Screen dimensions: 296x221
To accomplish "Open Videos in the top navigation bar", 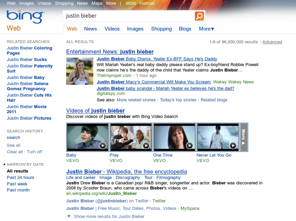I will (x=44, y=3).
